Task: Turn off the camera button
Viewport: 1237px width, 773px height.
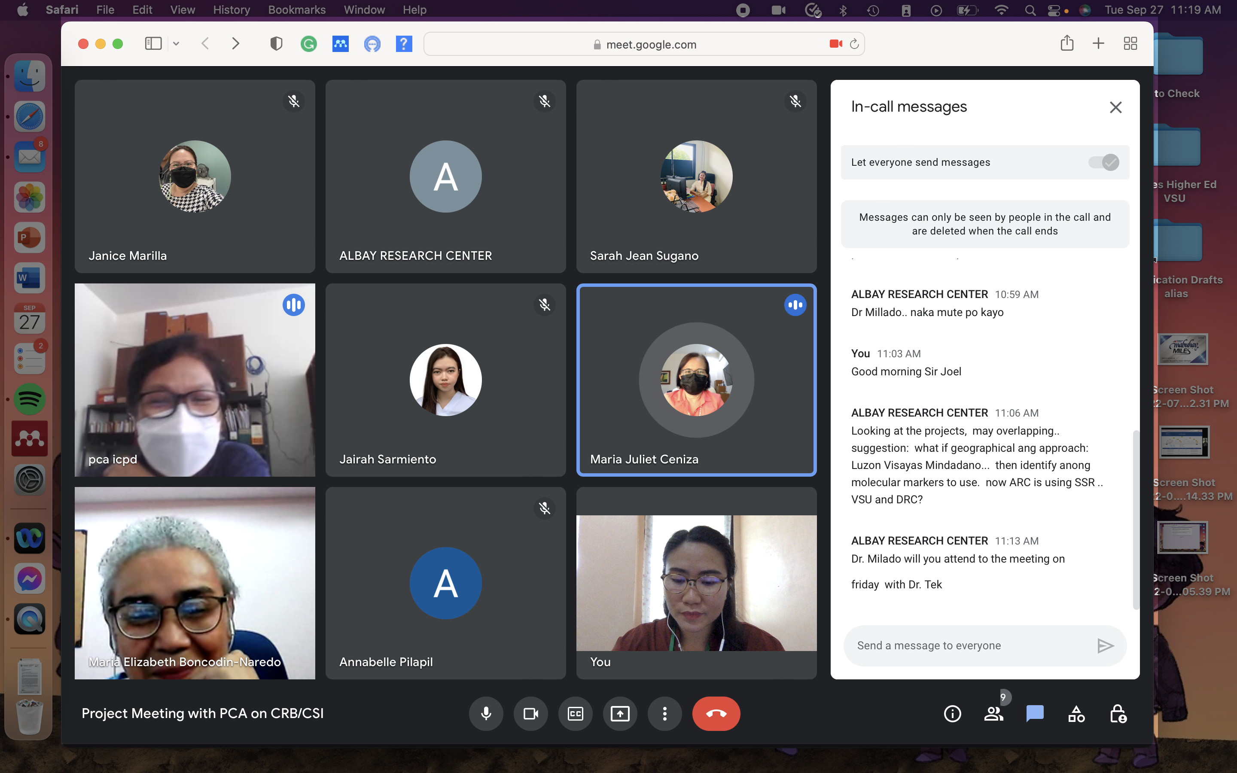Action: (x=530, y=713)
